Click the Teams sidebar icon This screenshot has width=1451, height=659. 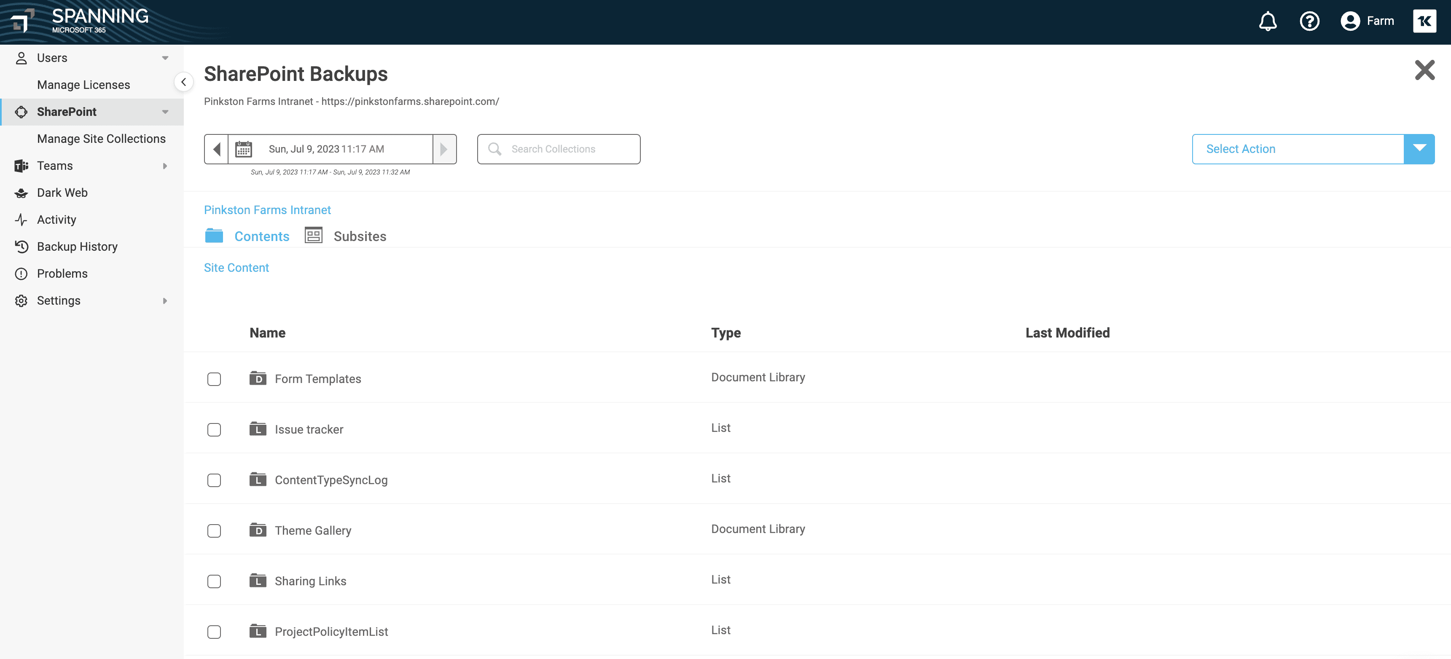[x=21, y=166]
